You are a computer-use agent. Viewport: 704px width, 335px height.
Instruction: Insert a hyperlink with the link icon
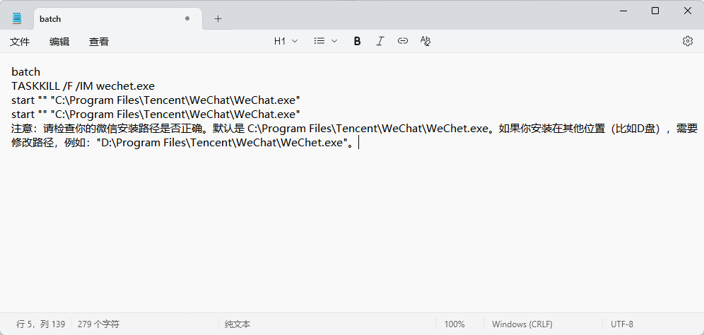pyautogui.click(x=403, y=41)
